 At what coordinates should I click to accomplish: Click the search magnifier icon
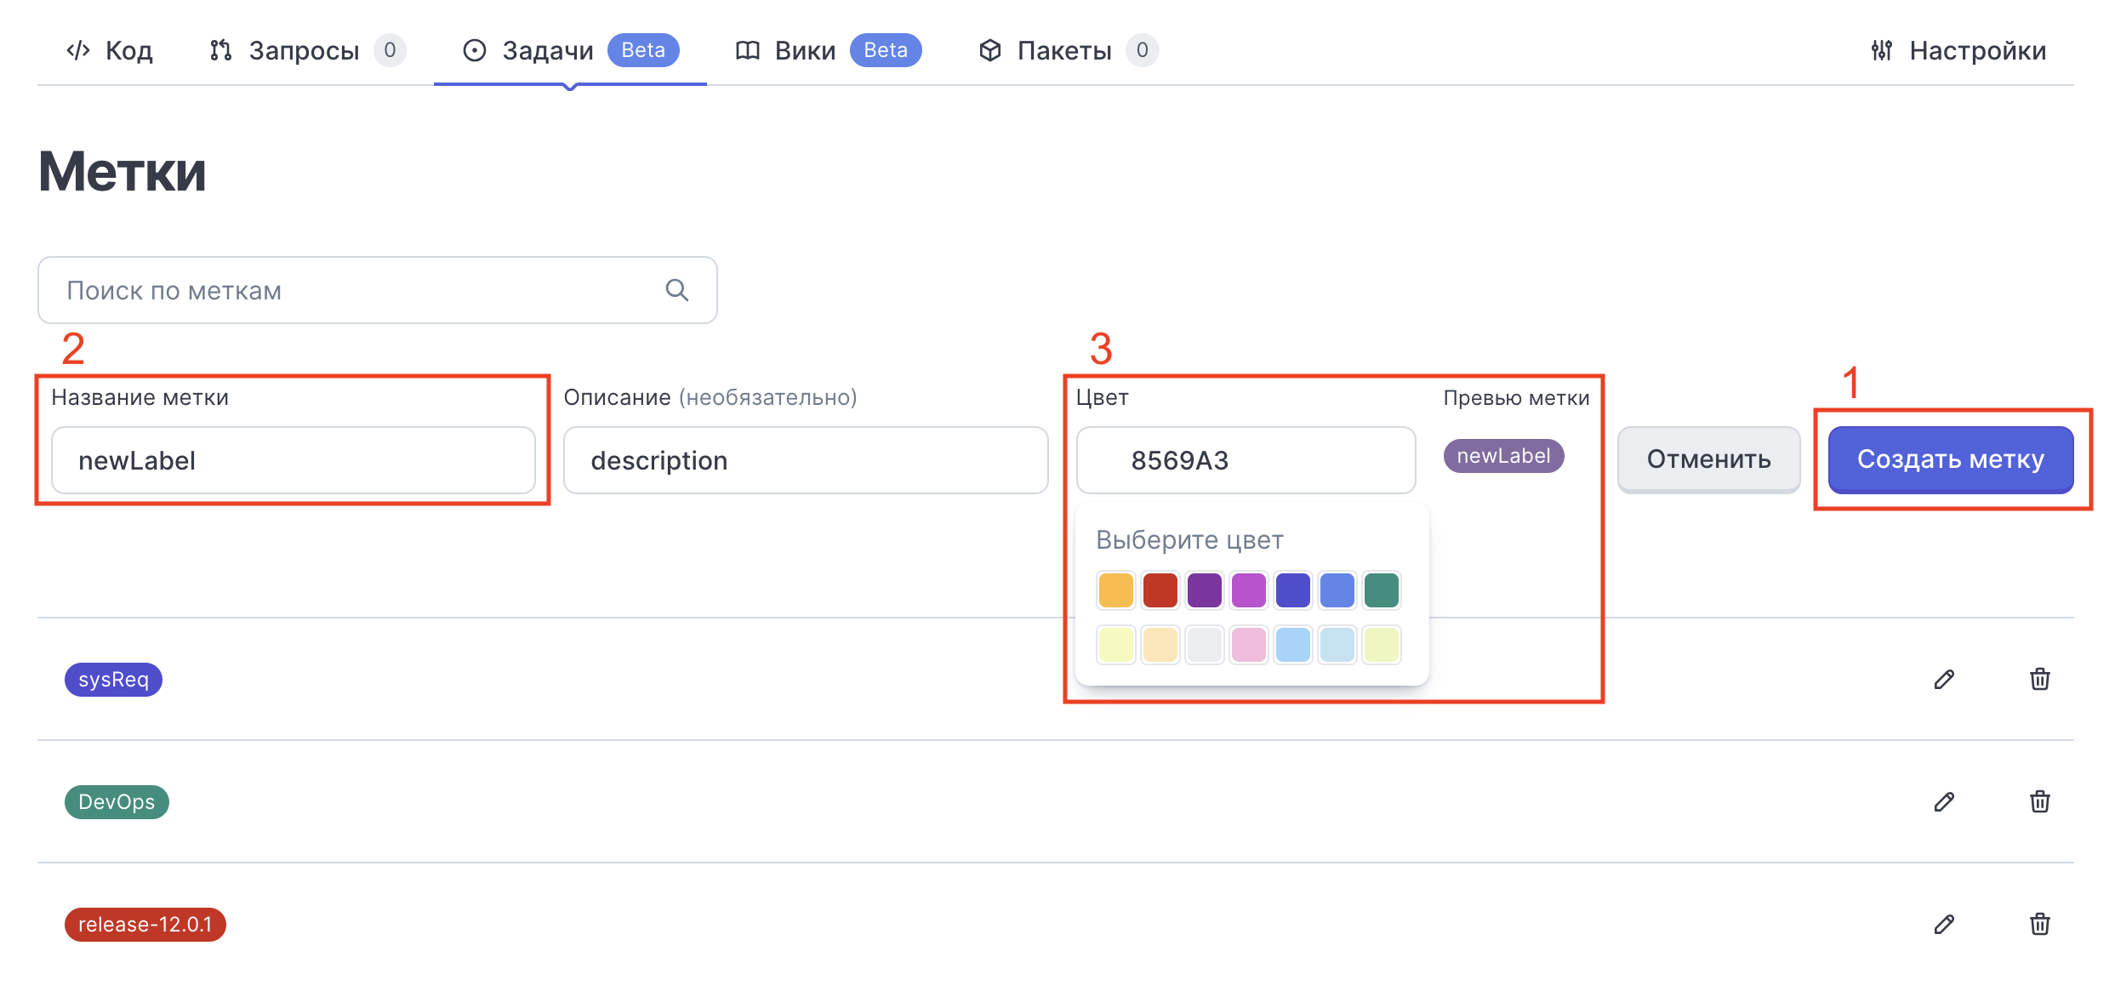click(x=677, y=290)
